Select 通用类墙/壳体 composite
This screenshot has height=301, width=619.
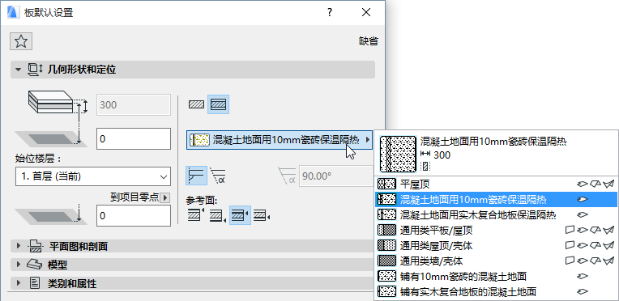496,261
